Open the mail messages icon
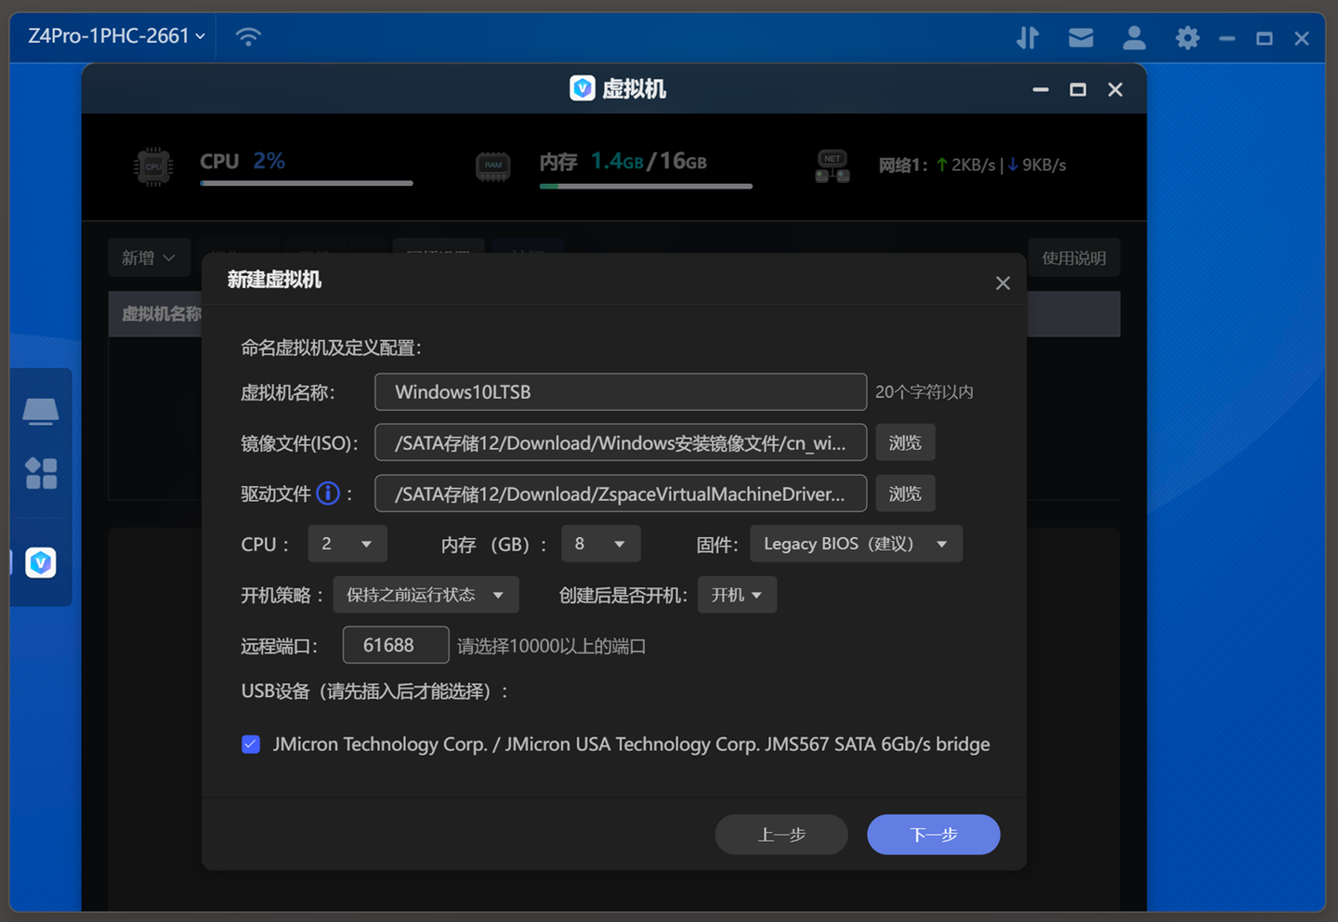This screenshot has height=922, width=1338. pos(1081,37)
